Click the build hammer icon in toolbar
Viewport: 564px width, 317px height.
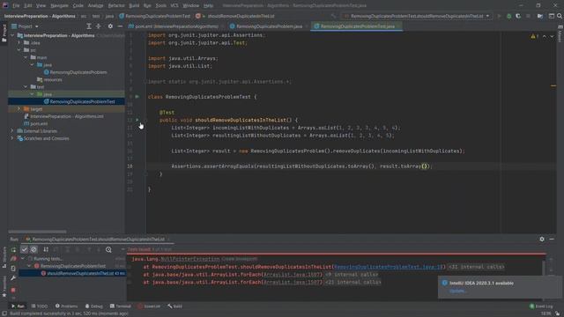333,16
